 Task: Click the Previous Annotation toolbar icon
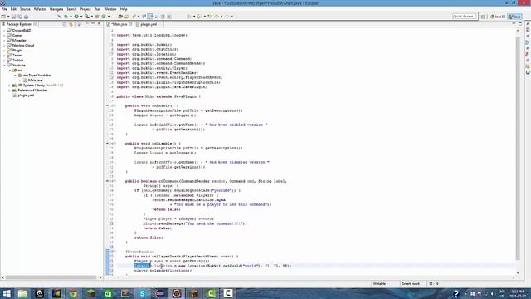[199, 17]
